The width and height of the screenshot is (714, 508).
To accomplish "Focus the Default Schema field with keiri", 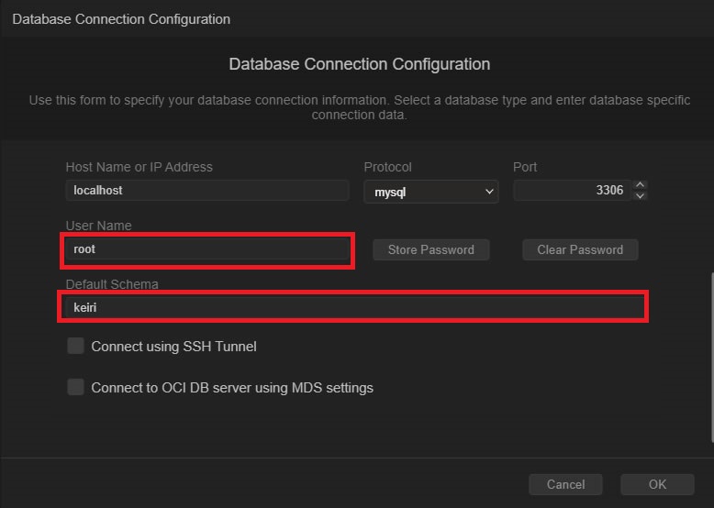I will click(x=353, y=308).
